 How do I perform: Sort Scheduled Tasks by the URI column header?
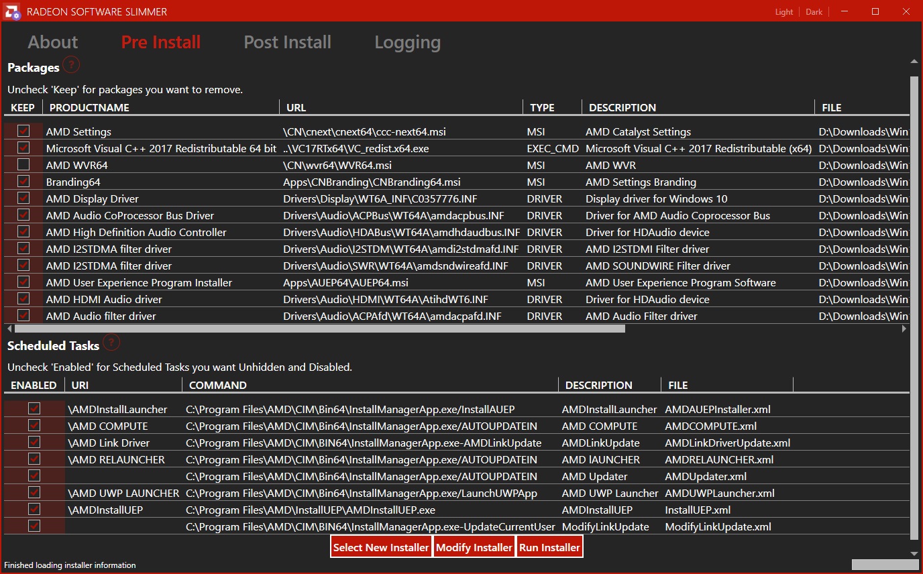tap(123, 385)
